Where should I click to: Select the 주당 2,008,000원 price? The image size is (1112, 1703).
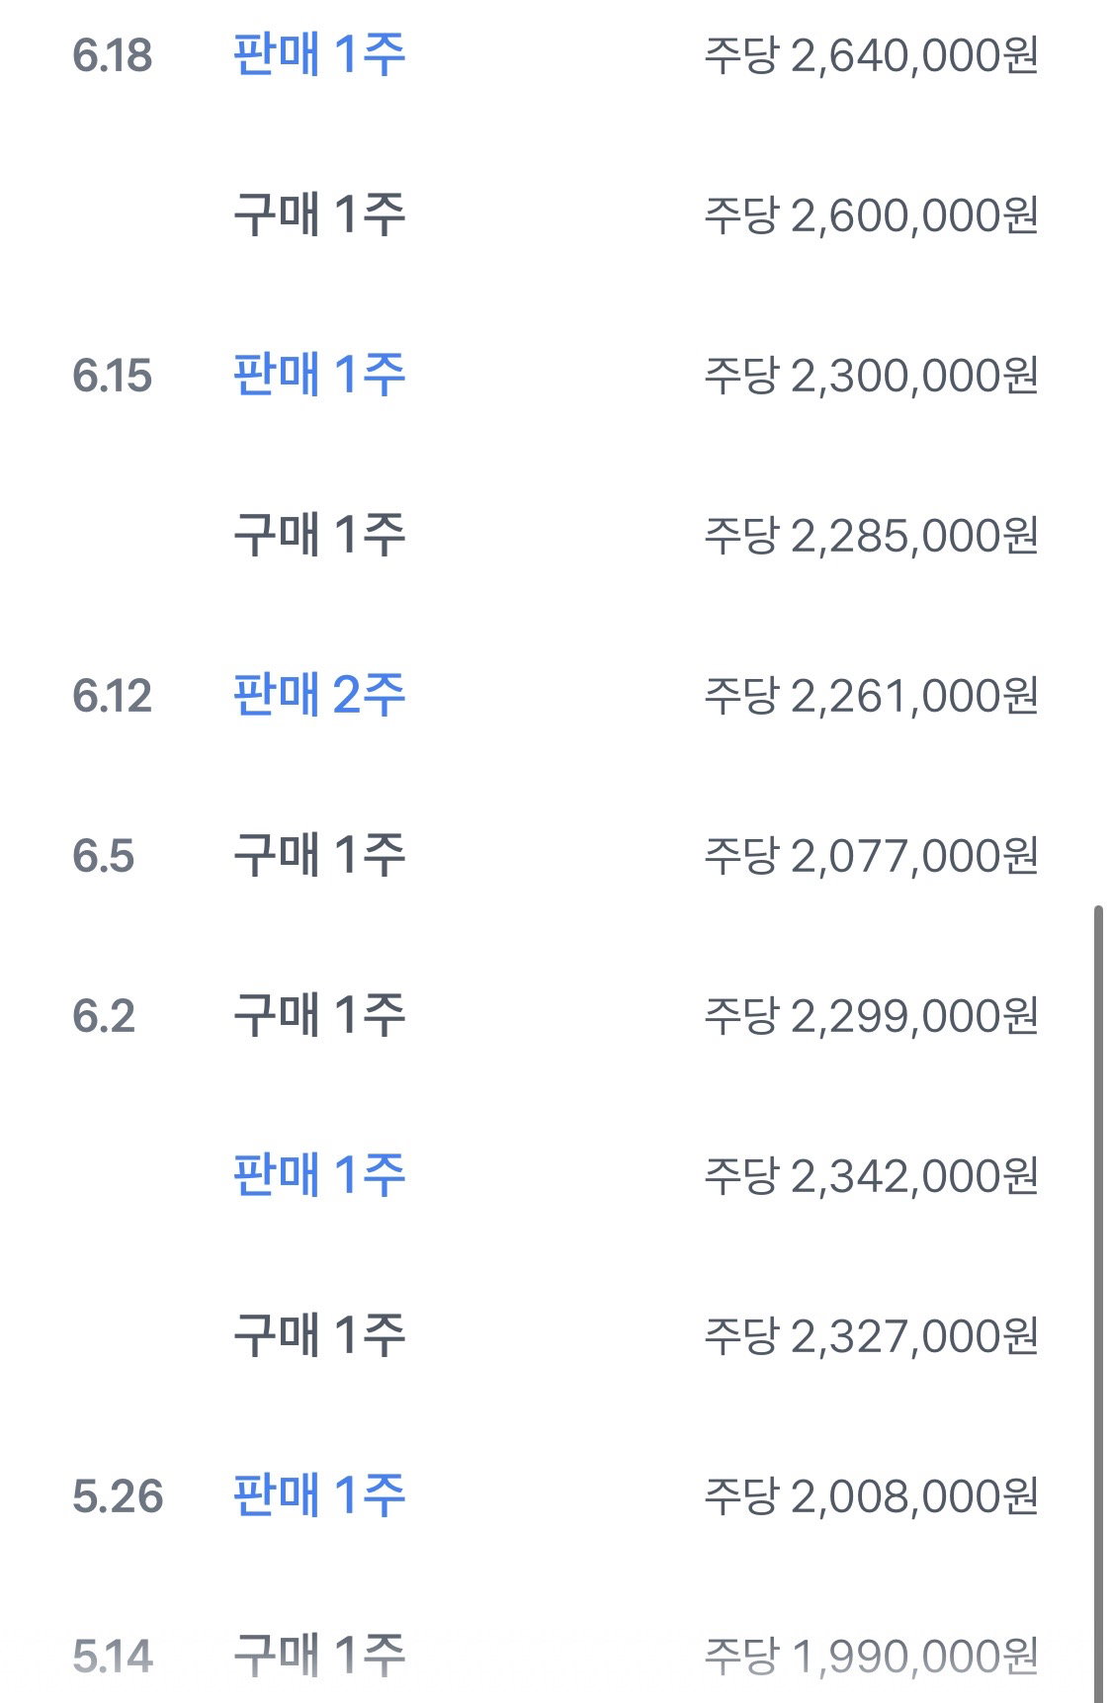click(x=871, y=1496)
